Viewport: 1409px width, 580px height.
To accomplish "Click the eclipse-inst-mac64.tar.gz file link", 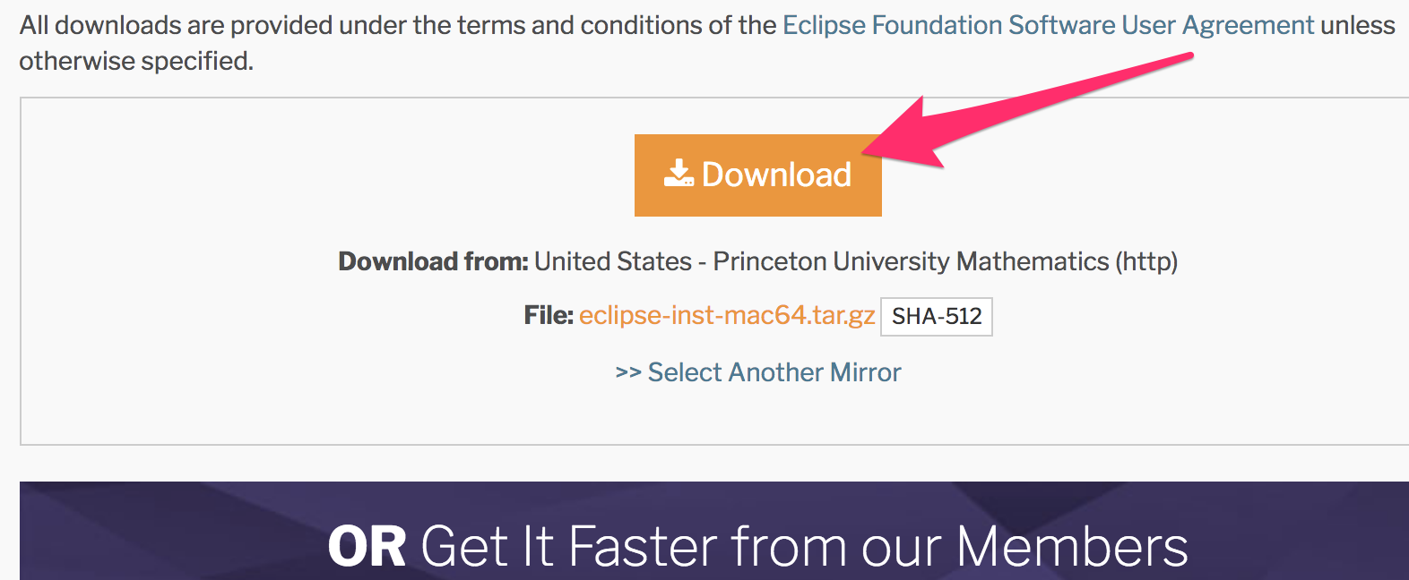I will (726, 316).
